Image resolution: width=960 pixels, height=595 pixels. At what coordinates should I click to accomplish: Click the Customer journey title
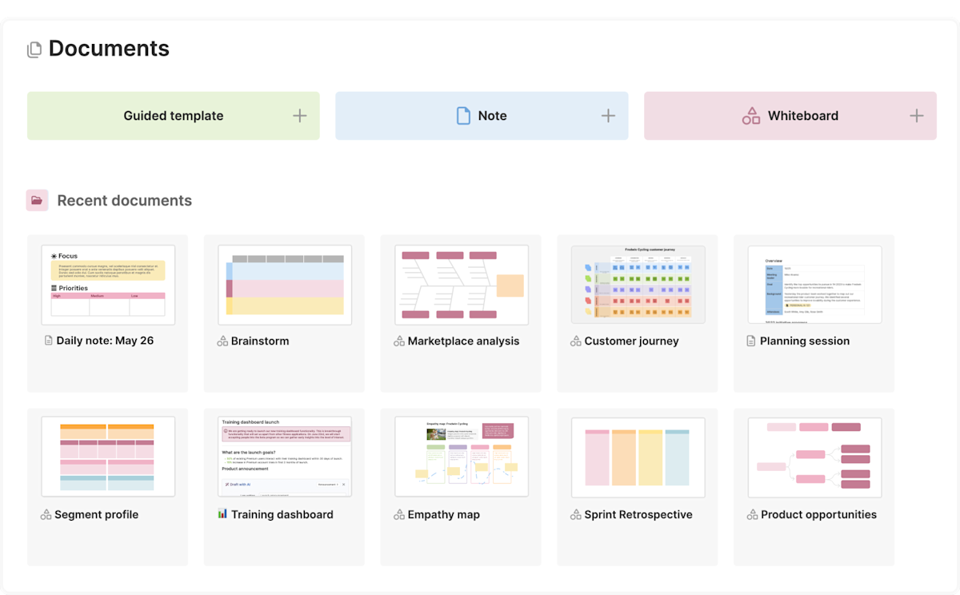(x=632, y=341)
